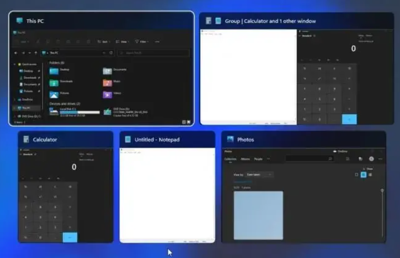The width and height of the screenshot is (400, 258).
Task: Click the Refresh icon in This PC address bar
Action: [111, 53]
